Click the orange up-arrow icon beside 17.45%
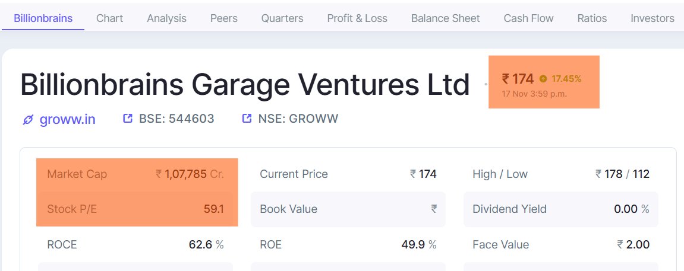This screenshot has height=271, width=684. [x=543, y=78]
